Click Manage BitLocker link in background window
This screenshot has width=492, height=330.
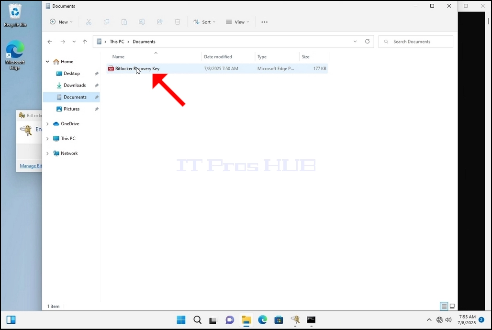tap(31, 166)
